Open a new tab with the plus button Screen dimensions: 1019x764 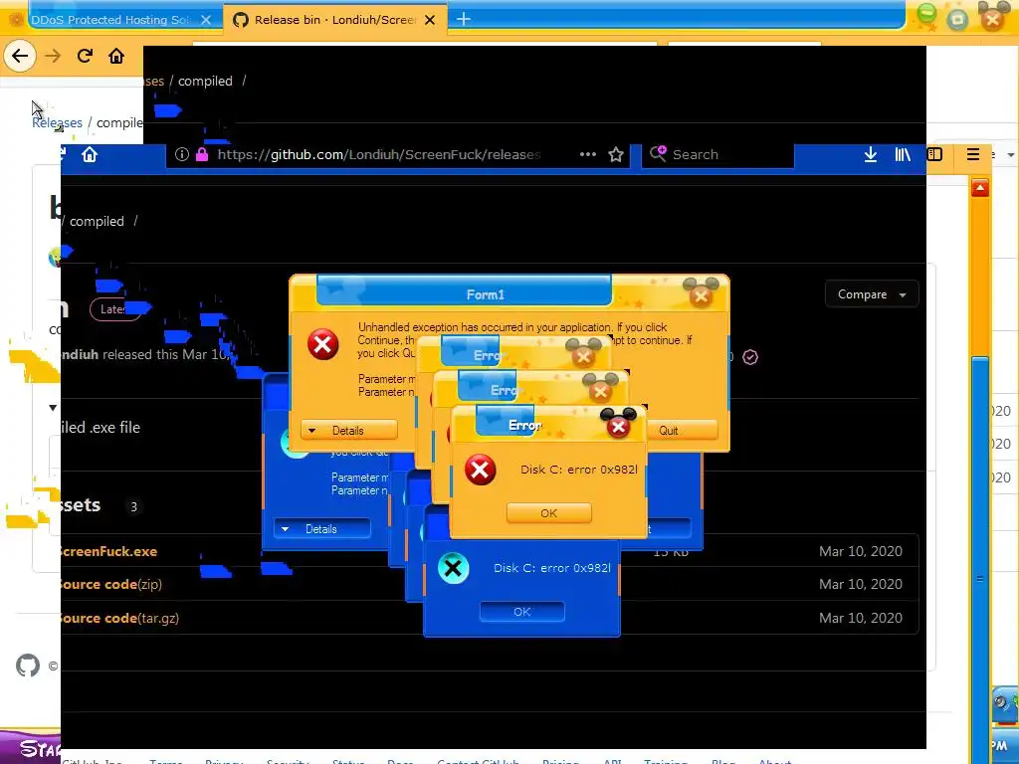point(463,20)
